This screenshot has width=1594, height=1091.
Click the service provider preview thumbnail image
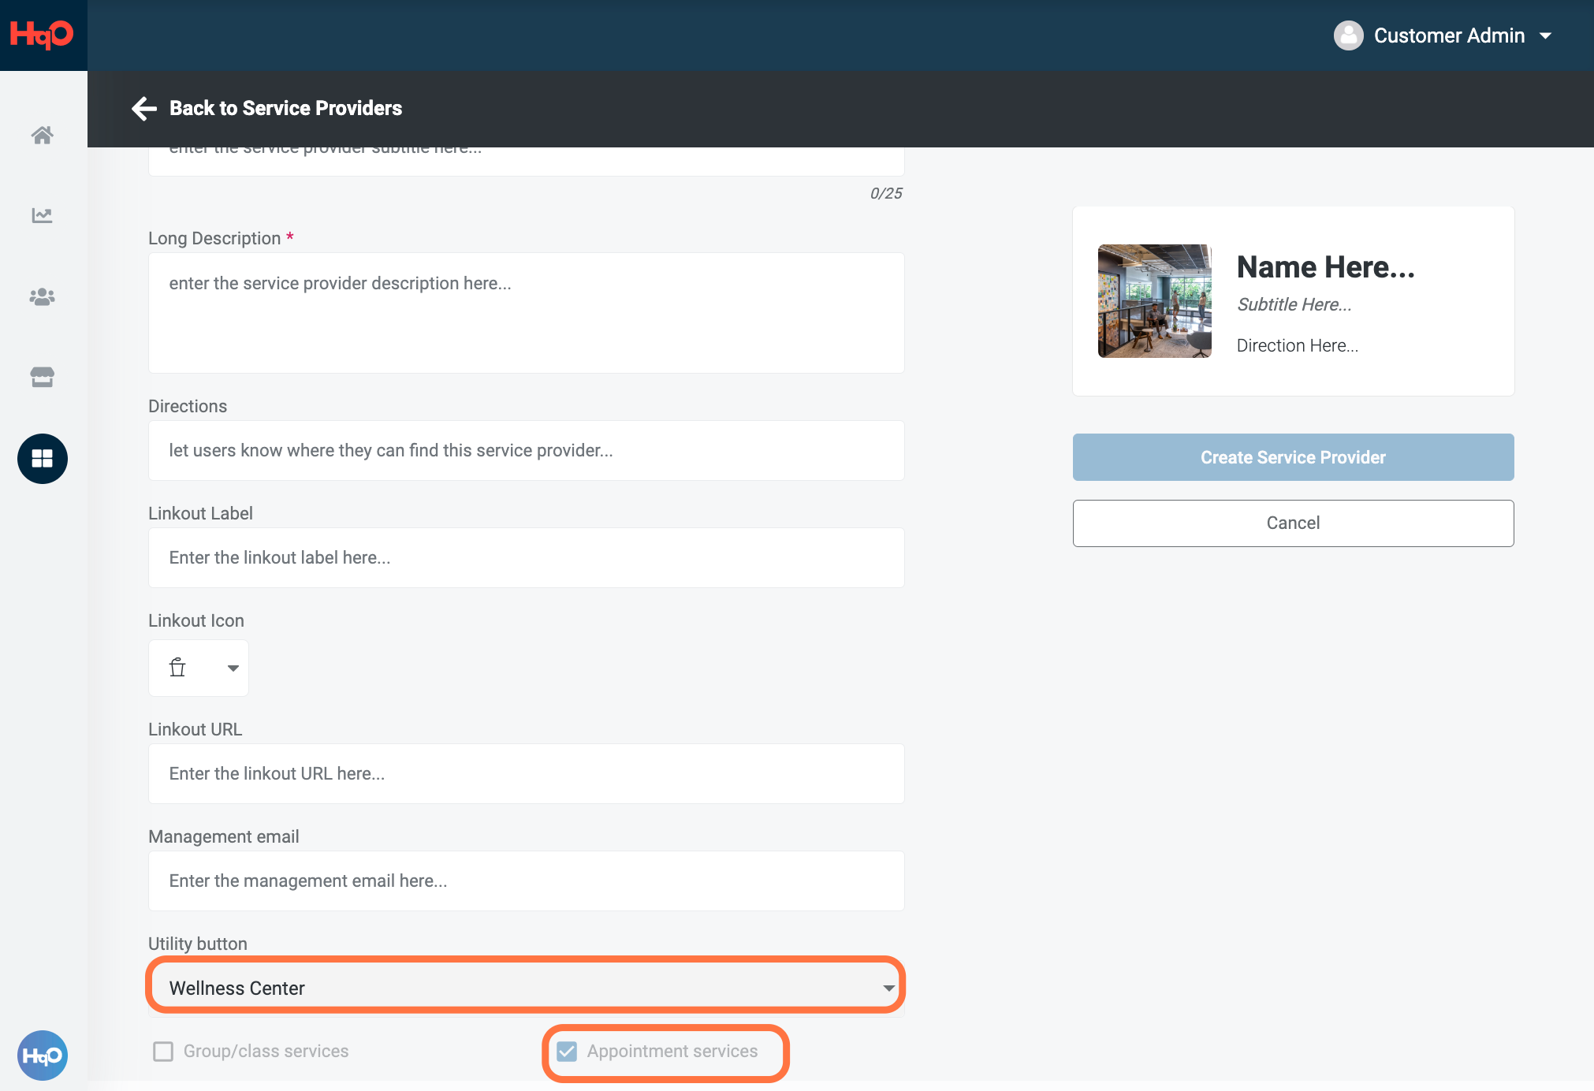(x=1155, y=301)
